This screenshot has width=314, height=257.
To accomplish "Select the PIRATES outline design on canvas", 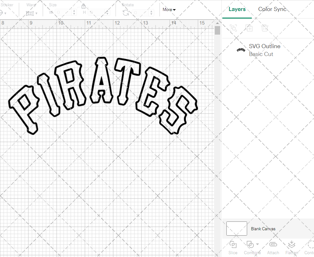I will click(103, 96).
